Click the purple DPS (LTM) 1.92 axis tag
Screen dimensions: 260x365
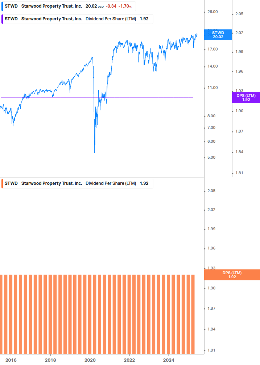click(x=246, y=98)
